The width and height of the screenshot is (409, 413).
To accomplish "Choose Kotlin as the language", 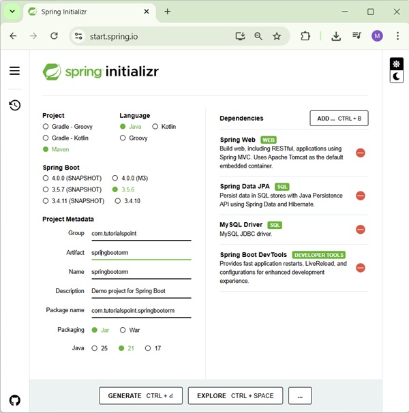I will (x=155, y=127).
